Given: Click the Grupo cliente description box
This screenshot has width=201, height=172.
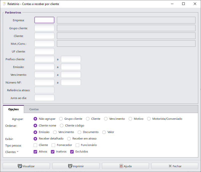Looking at the screenshot, I should [126, 28].
